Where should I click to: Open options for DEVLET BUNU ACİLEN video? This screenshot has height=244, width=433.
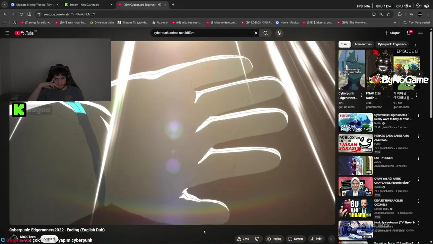coord(418,201)
